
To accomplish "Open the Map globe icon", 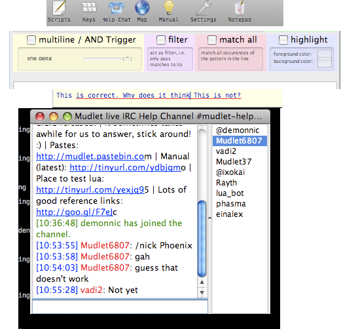I will click(x=142, y=11).
